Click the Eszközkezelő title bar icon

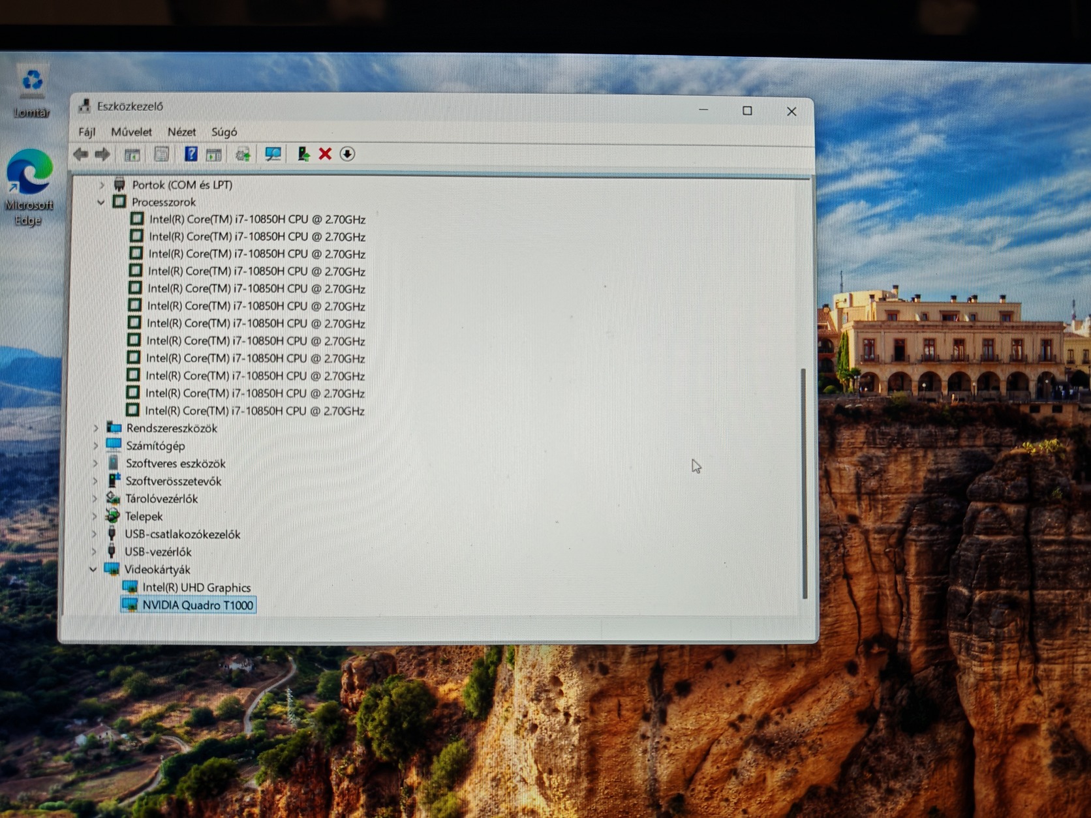[x=84, y=106]
